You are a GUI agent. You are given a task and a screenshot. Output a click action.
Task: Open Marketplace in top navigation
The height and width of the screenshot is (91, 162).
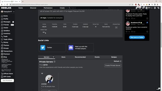click(x=48, y=8)
